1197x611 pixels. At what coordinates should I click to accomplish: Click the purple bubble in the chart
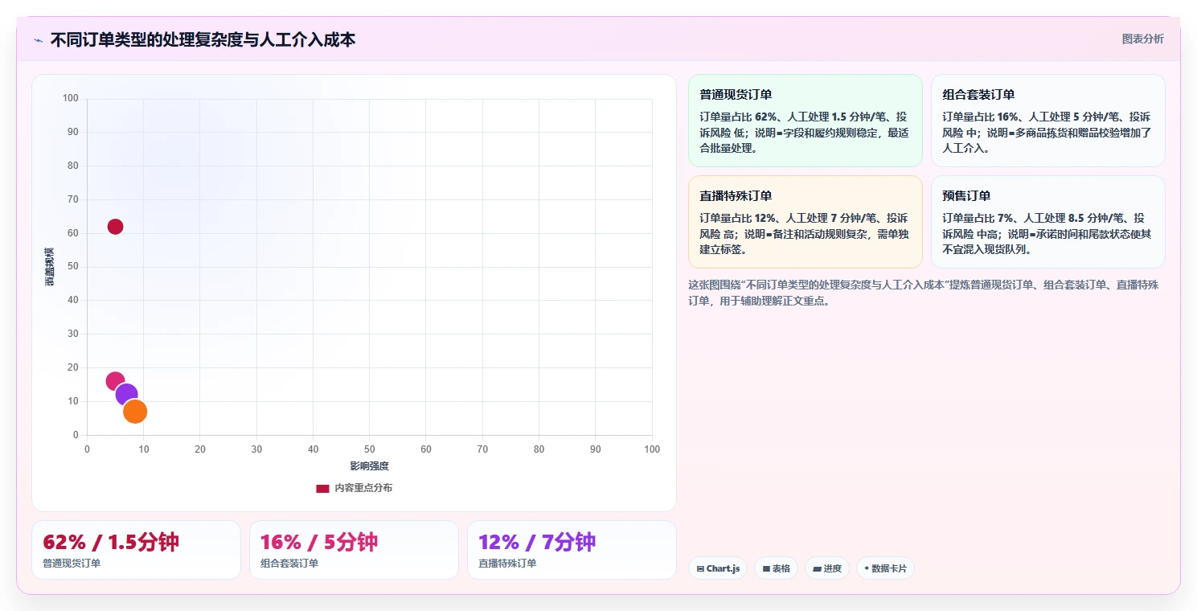pos(126,395)
